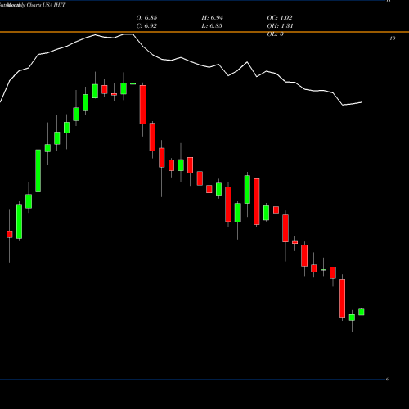Click the open value O: 6.85
409x409 pixels.
[x=146, y=18]
